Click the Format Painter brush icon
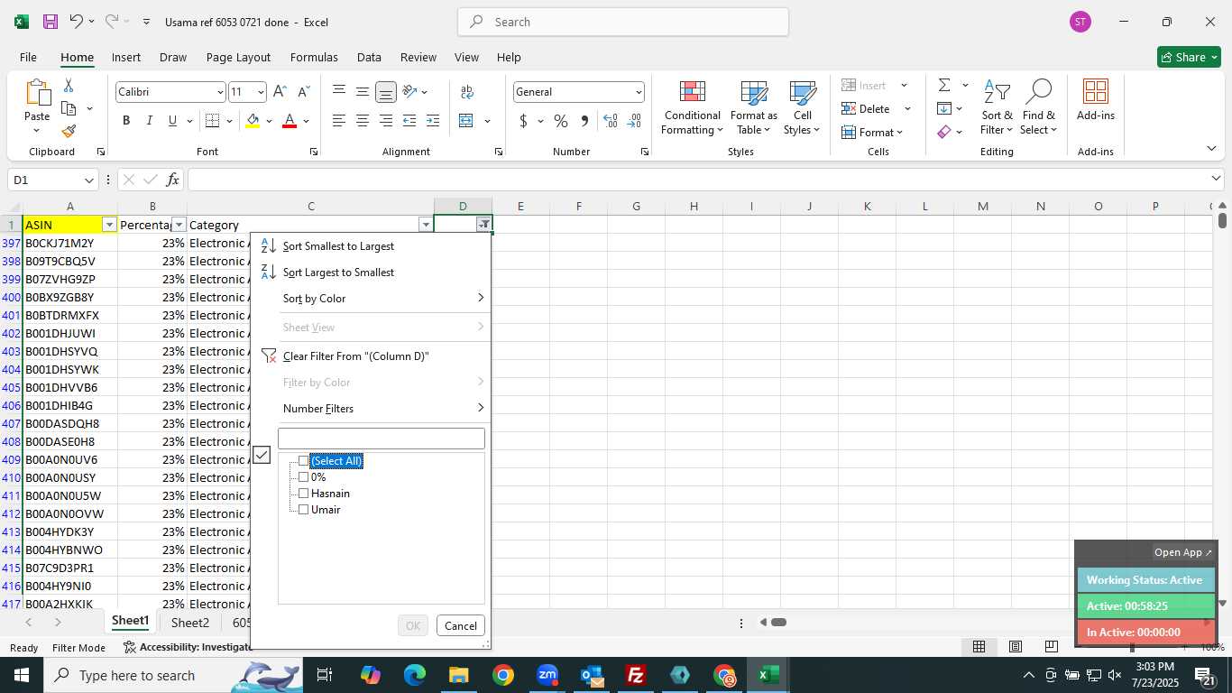The height and width of the screenshot is (693, 1232). coord(69,131)
